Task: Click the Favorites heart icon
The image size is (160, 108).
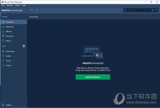Action: tap(3, 36)
